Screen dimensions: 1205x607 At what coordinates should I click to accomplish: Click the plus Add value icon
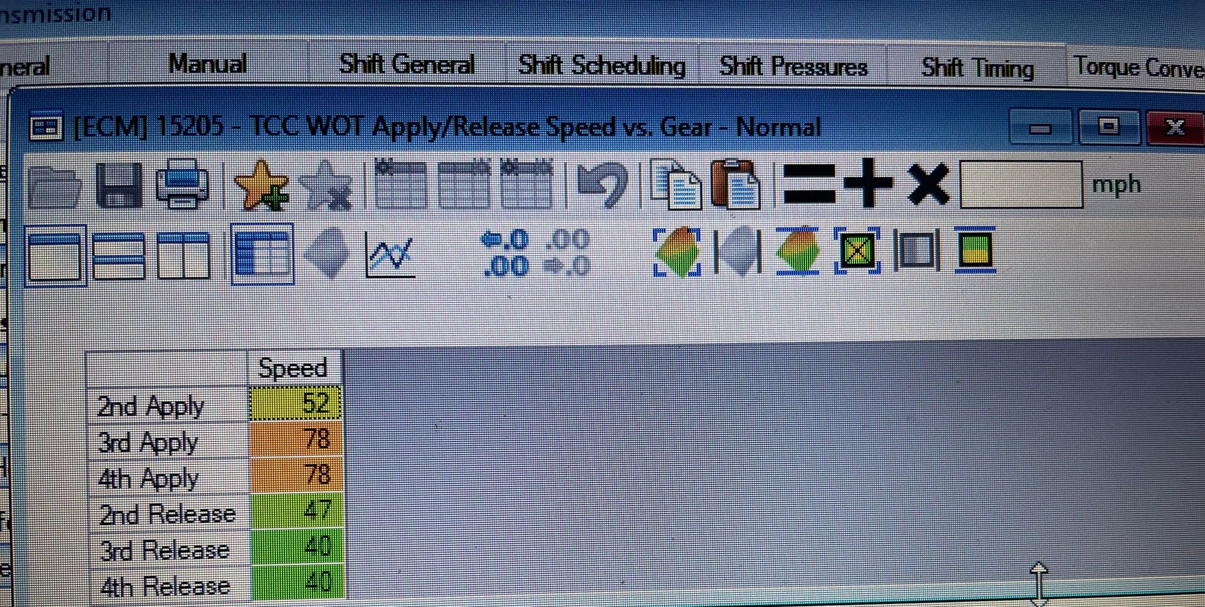click(x=868, y=184)
